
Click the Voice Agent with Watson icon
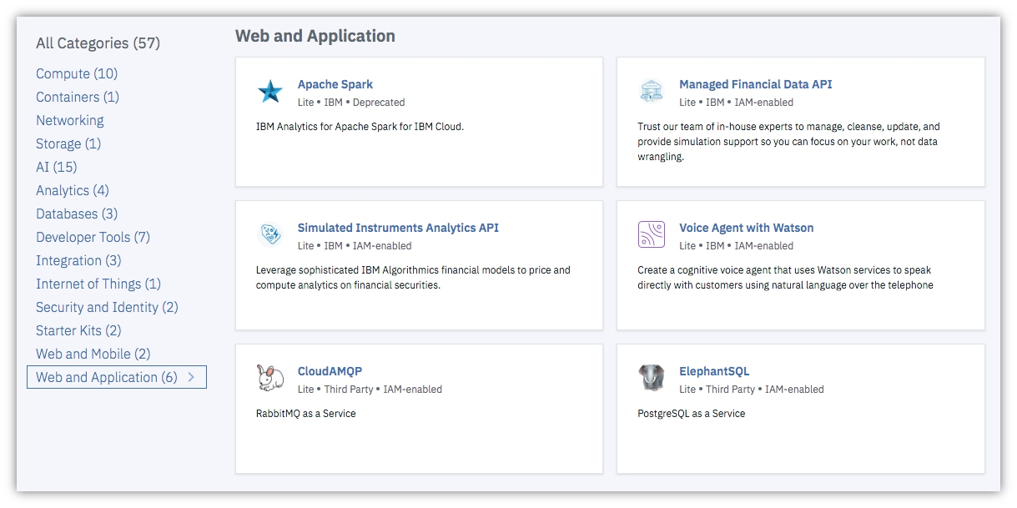pyautogui.click(x=652, y=235)
